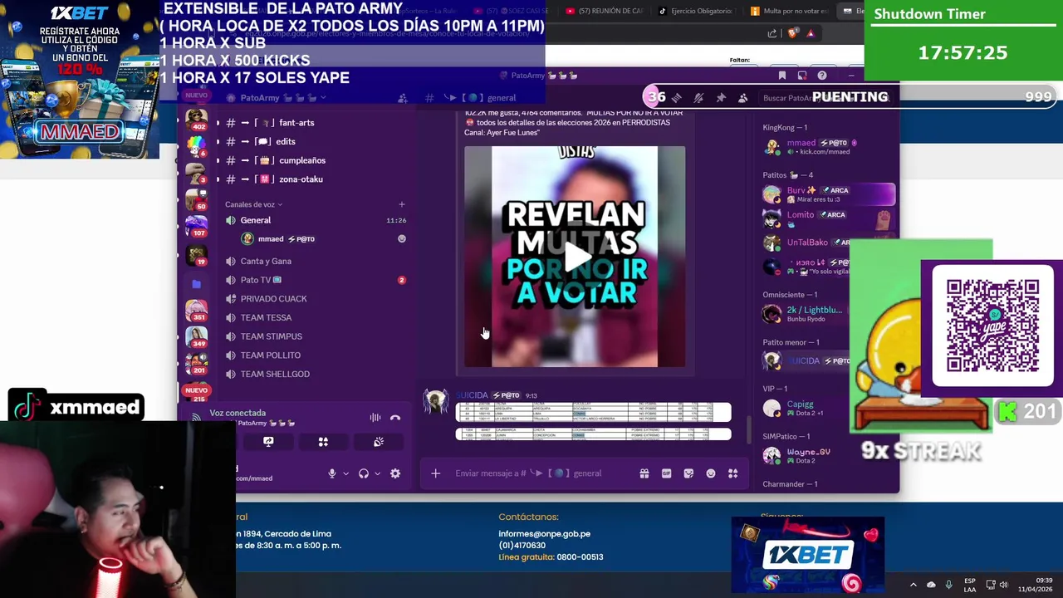Click the plus attach button in message bar
This screenshot has width=1063, height=598.
(435, 473)
